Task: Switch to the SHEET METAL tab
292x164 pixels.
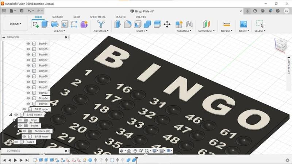Action: 98,17
